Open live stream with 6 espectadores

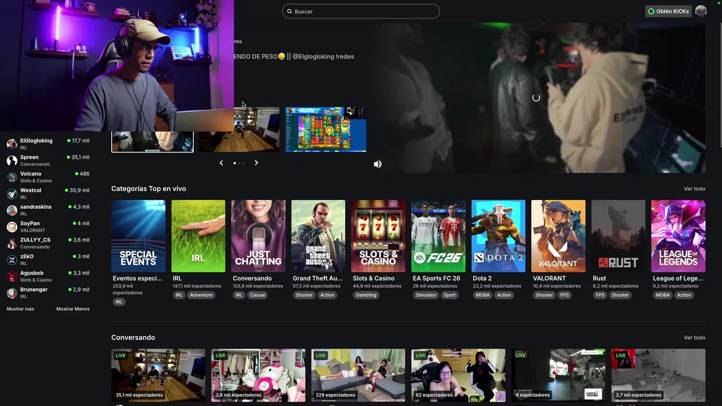558,375
